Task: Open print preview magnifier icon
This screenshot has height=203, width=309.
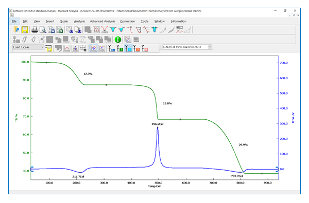Action: pyautogui.click(x=43, y=30)
